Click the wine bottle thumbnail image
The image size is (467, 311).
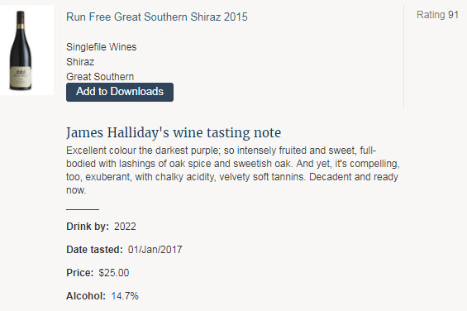[21, 50]
